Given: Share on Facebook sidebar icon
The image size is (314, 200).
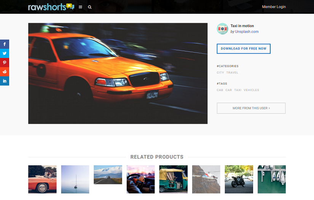Looking at the screenshot, I should pyautogui.click(x=5, y=44).
